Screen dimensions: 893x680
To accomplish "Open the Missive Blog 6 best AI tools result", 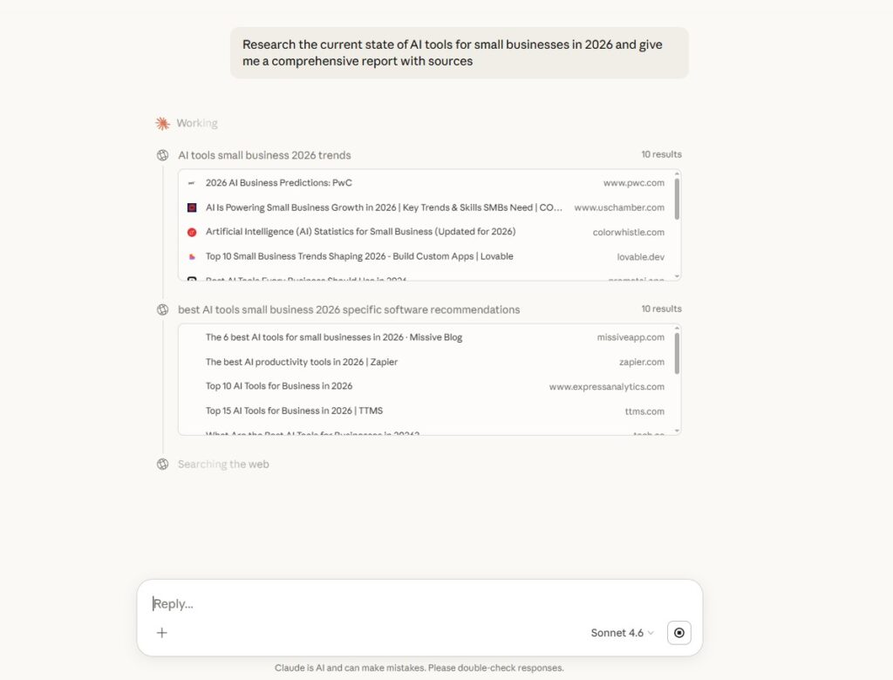I will click(x=333, y=337).
